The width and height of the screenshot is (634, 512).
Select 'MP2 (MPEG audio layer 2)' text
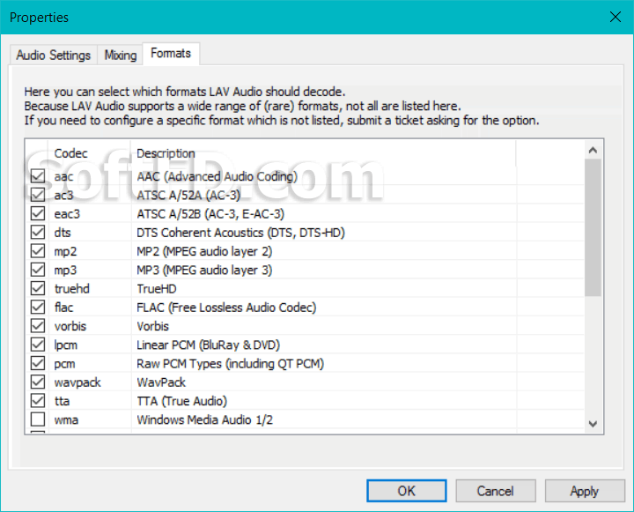(204, 251)
